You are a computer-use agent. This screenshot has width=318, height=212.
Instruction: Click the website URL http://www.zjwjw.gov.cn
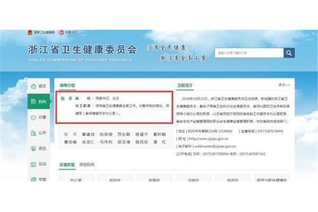point(208,139)
